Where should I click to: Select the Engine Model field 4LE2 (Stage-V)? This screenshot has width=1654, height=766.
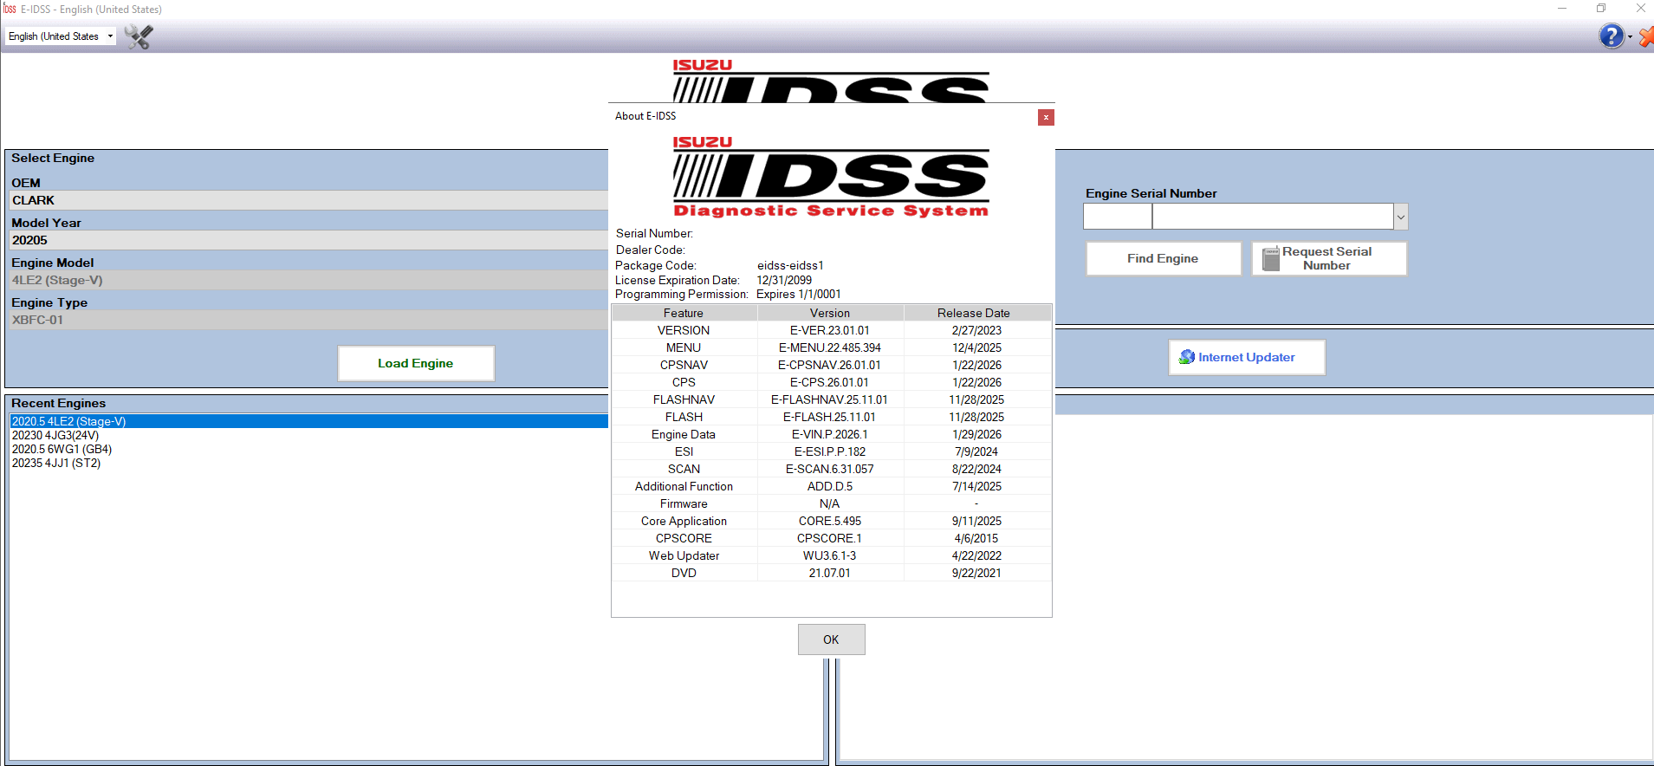(x=309, y=280)
